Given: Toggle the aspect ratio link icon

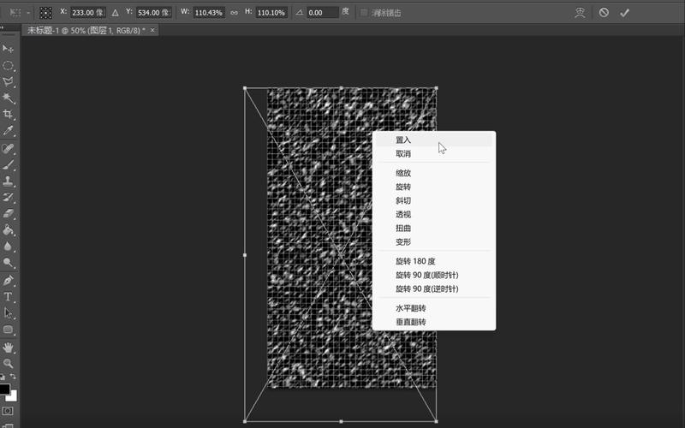Looking at the screenshot, I should 234,13.
